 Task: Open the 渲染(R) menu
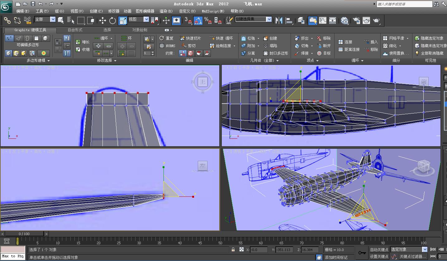(166, 11)
